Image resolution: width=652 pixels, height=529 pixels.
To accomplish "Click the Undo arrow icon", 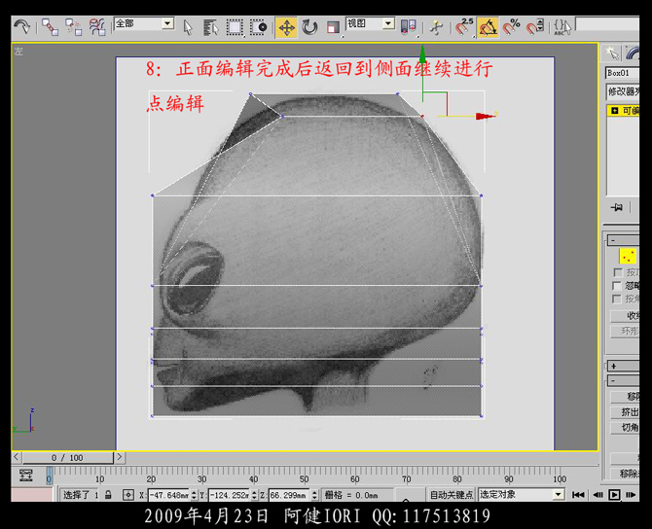I will [x=21, y=27].
